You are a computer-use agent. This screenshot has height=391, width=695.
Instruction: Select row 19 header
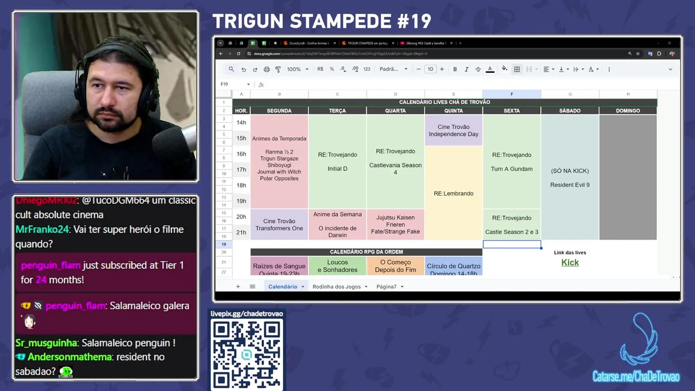click(224, 244)
